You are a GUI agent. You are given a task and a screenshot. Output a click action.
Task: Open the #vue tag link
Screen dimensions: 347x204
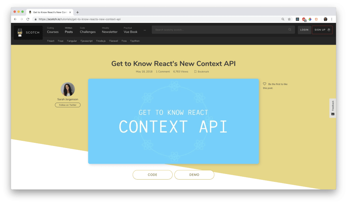61,41
